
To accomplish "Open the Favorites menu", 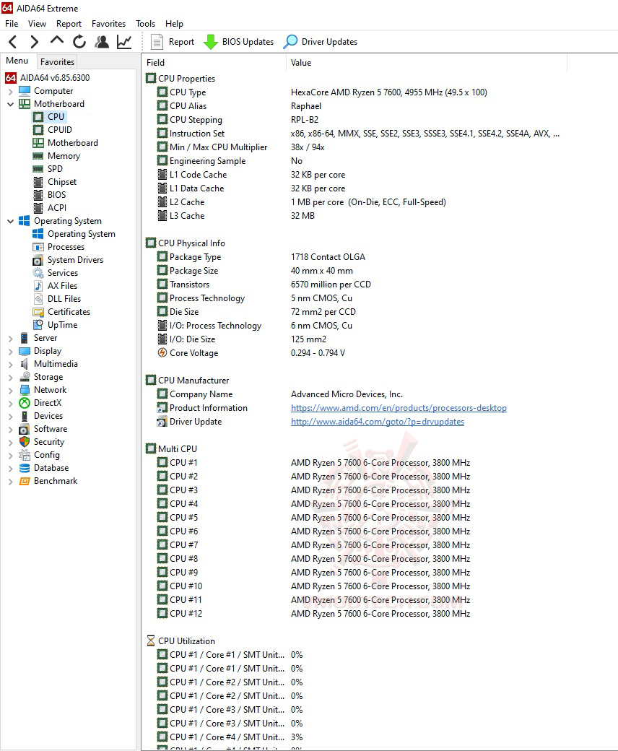I will click(109, 23).
